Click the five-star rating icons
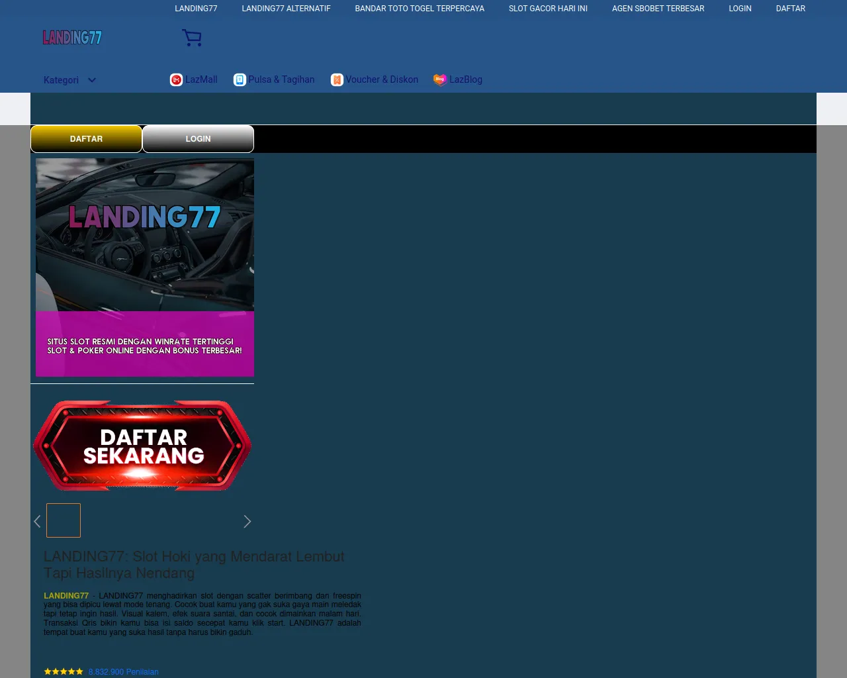 click(x=64, y=671)
